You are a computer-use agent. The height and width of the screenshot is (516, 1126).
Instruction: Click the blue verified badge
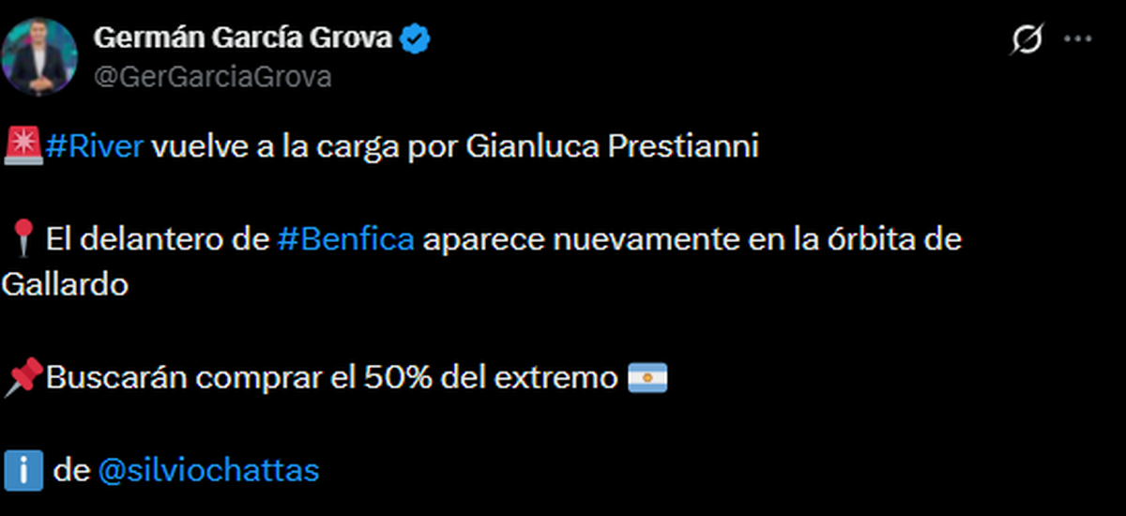coord(417,38)
